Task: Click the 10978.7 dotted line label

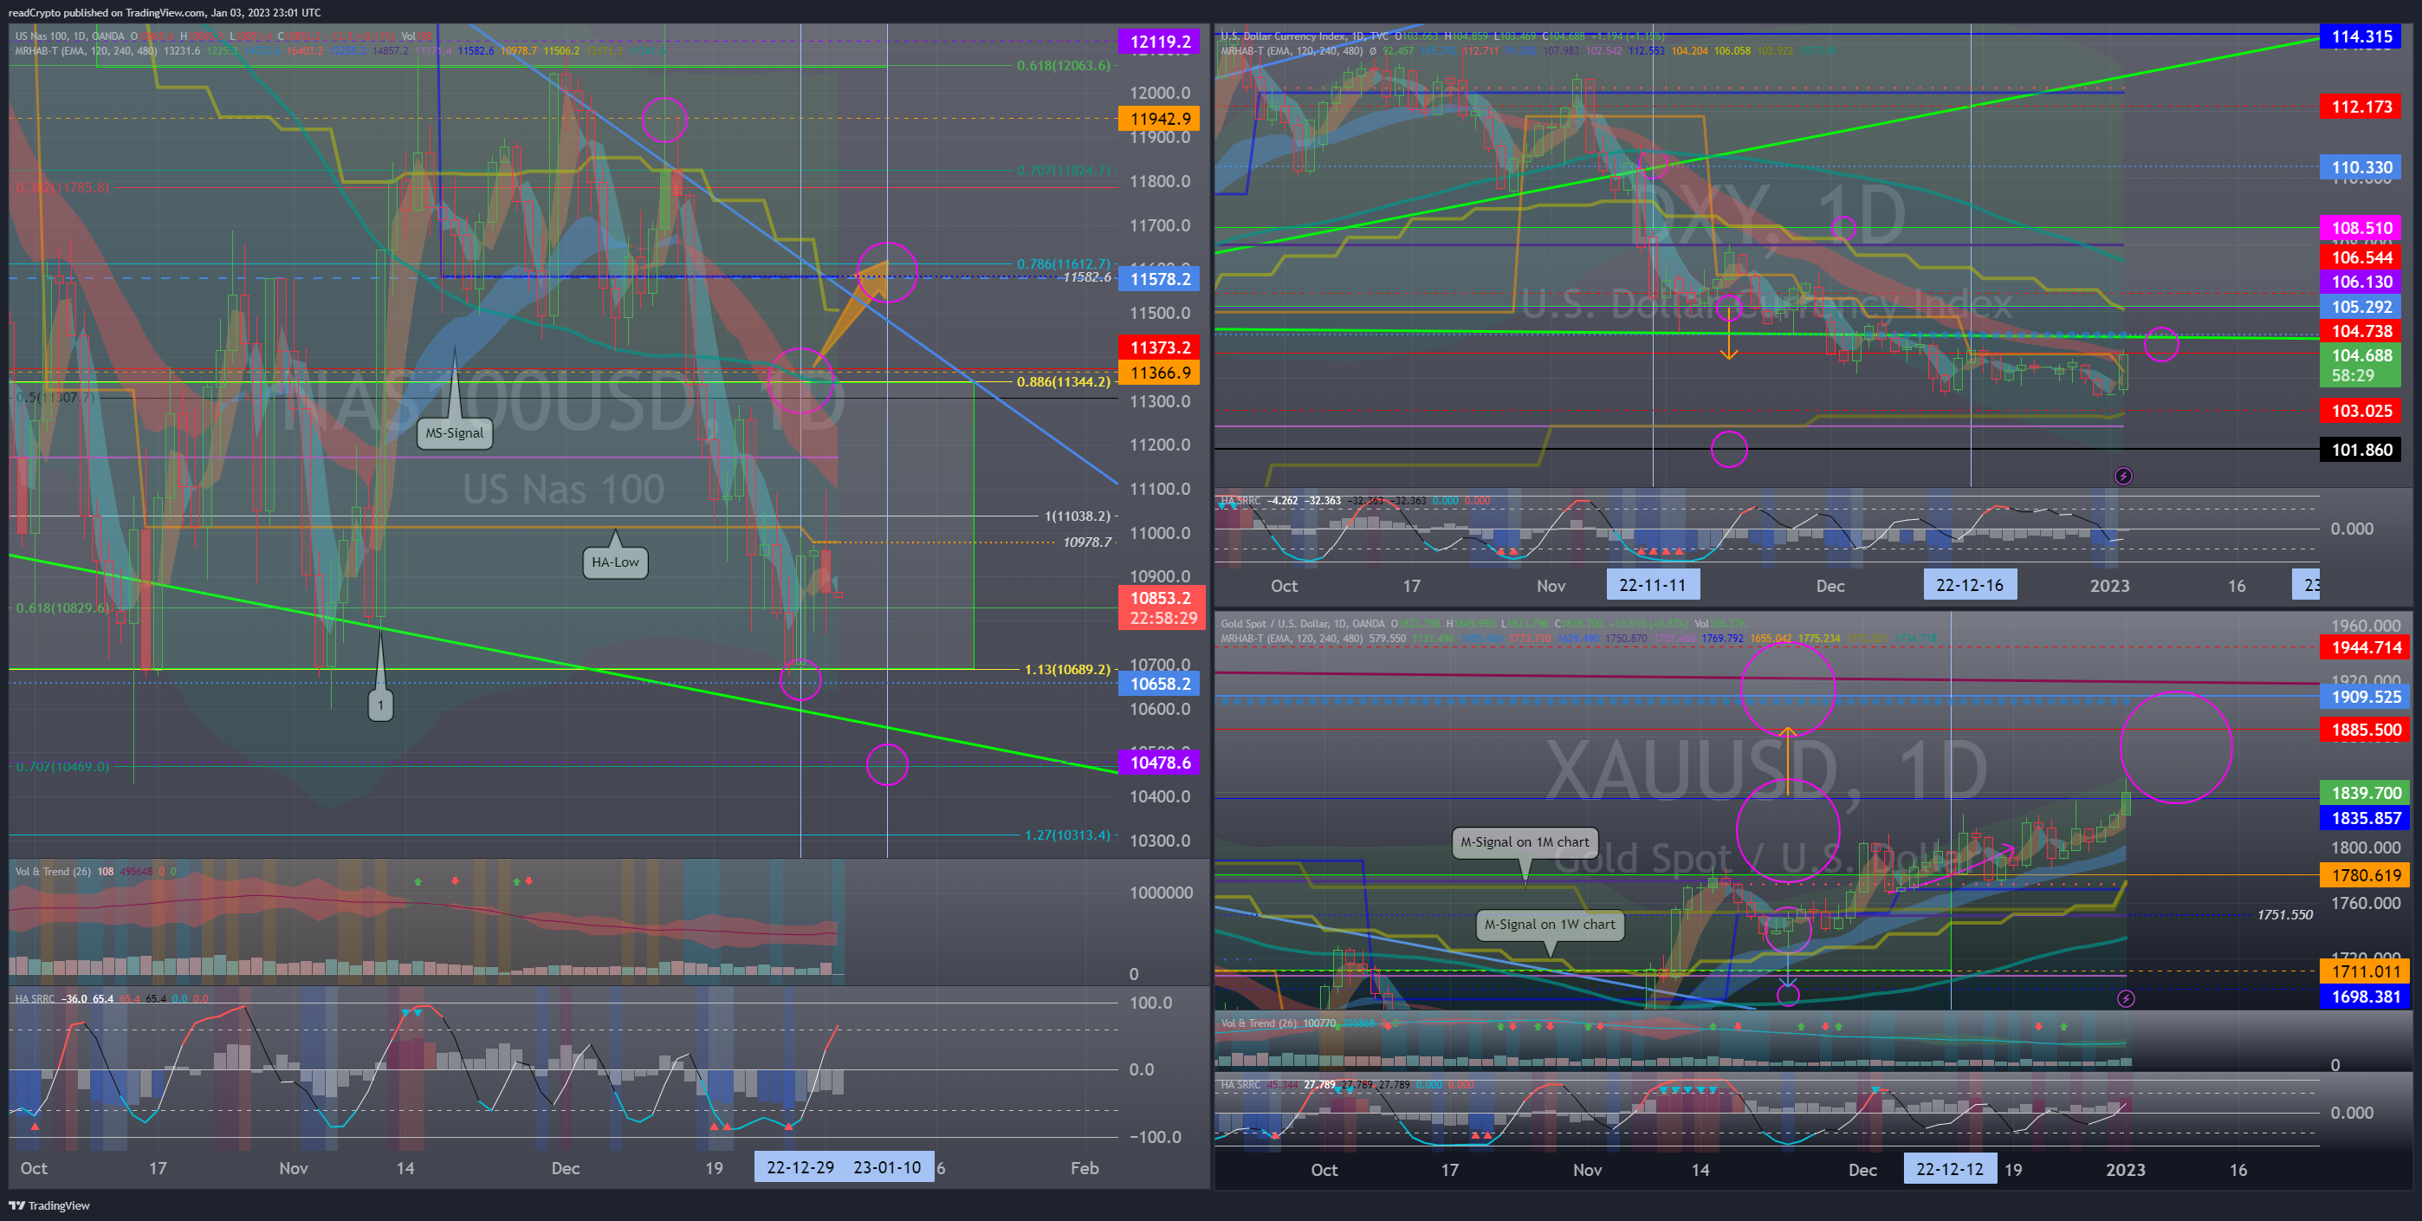Action: [1087, 542]
